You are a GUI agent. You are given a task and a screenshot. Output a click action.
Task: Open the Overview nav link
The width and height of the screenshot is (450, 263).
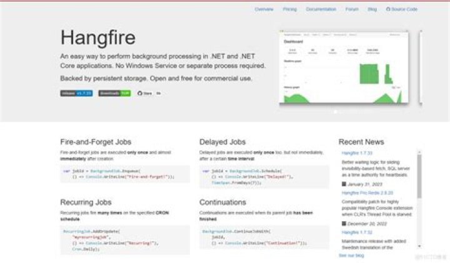(x=264, y=9)
